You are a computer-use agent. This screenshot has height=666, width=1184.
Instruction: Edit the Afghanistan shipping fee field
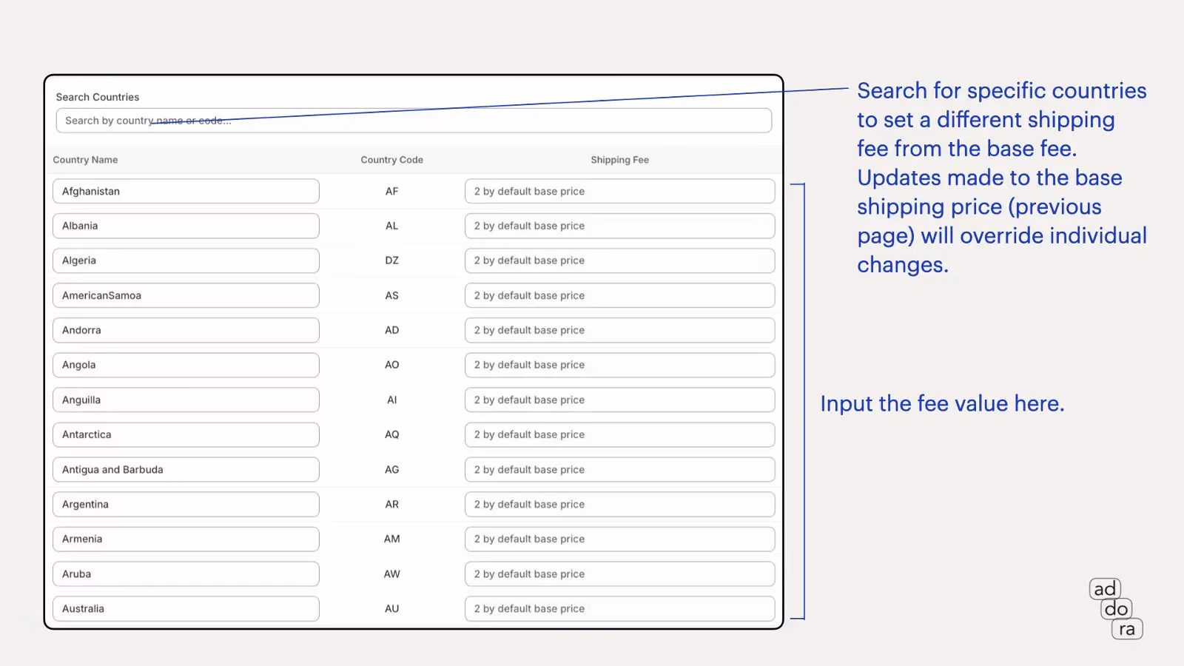619,191
